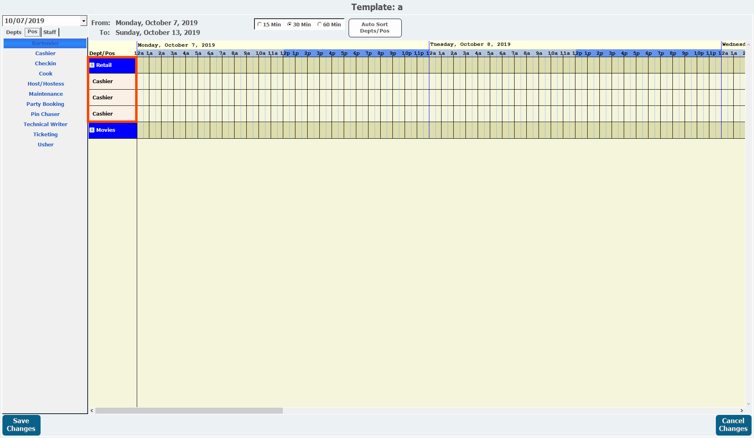The height and width of the screenshot is (438, 754).
Task: Select the 30 Min interval option
Action: [290, 24]
